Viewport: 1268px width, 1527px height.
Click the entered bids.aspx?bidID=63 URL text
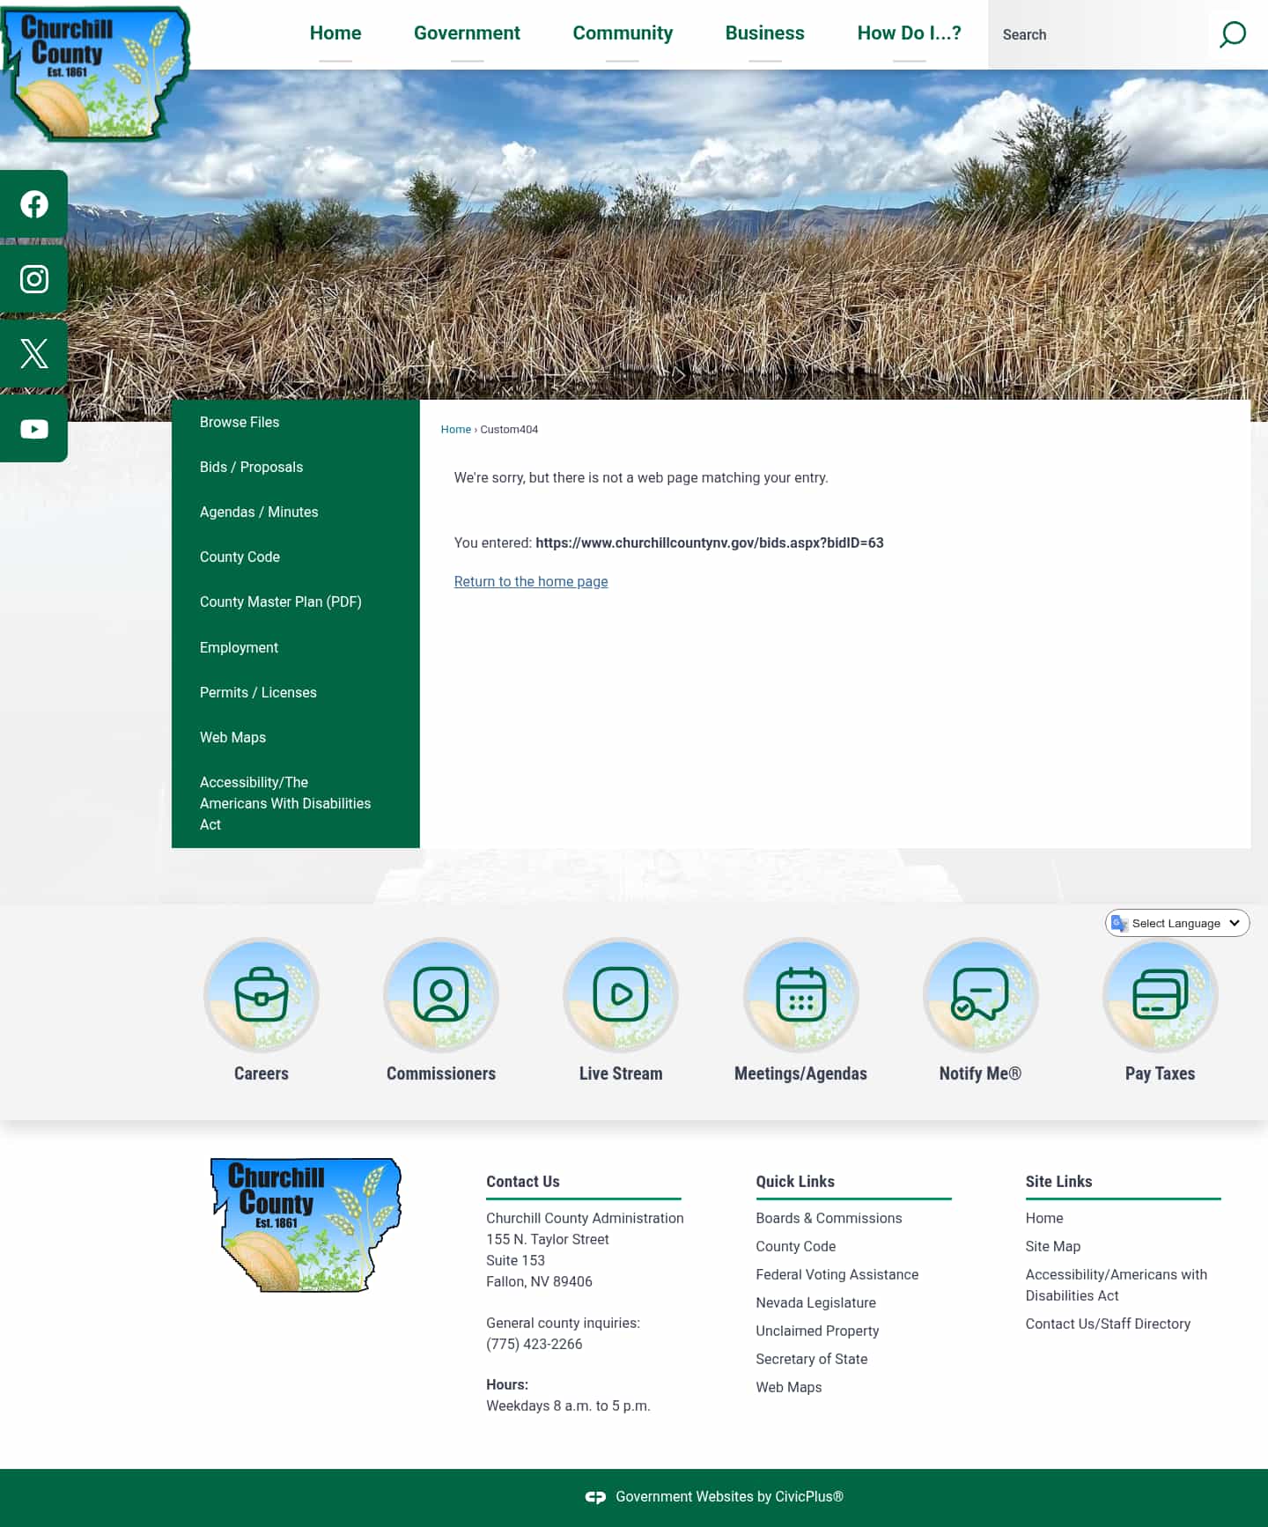710,543
